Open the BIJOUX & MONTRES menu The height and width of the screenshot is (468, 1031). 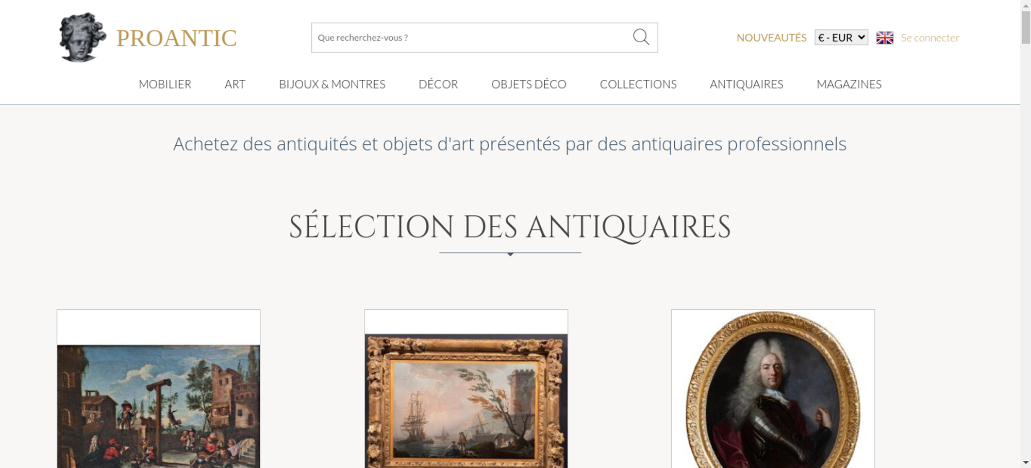[332, 84]
